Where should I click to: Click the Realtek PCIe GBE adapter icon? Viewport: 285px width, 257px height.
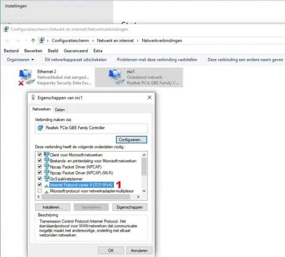click(41, 128)
